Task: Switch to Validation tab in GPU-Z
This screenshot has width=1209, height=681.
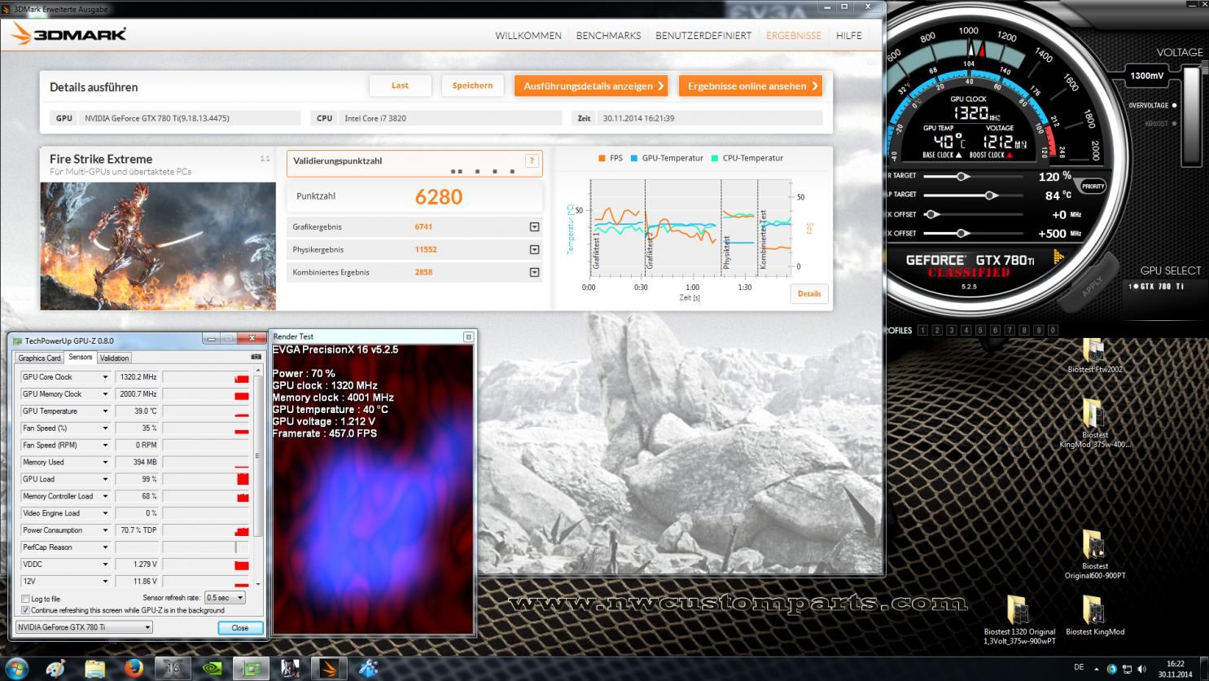Action: pyautogui.click(x=114, y=358)
